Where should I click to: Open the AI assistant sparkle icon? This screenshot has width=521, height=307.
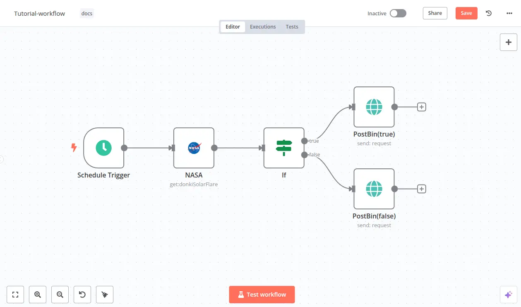click(508, 295)
